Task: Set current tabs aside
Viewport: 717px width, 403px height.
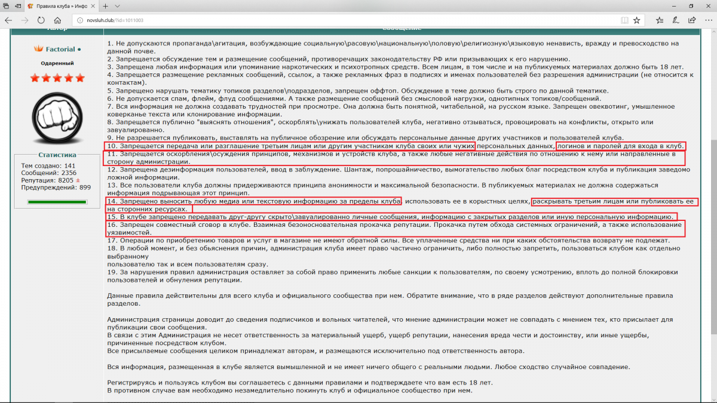Action: pyautogui.click(x=18, y=6)
